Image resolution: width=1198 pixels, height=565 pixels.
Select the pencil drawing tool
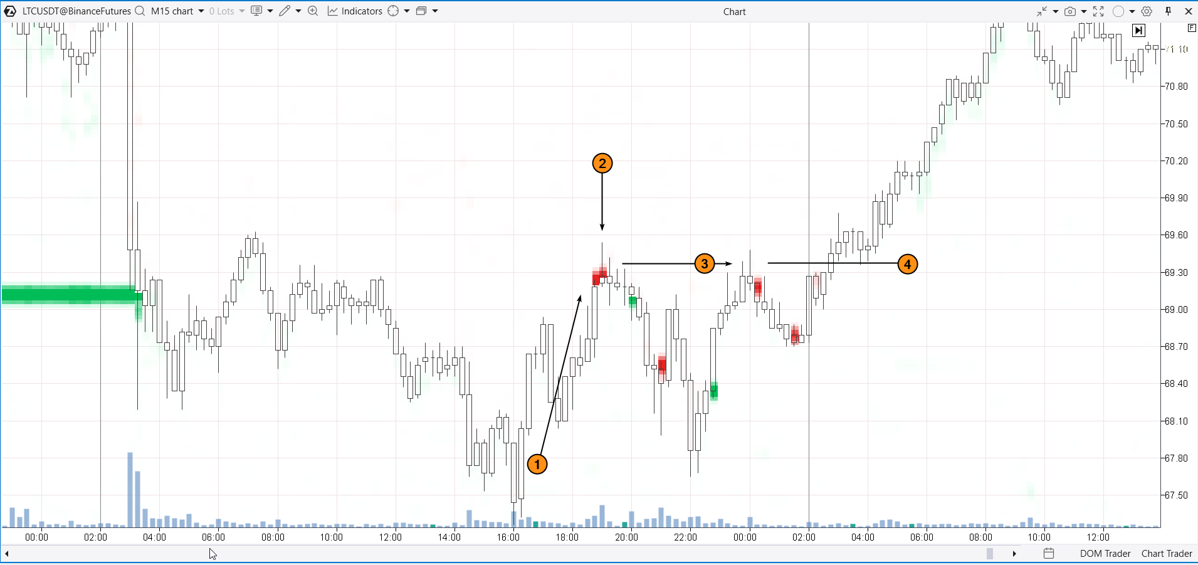[285, 11]
